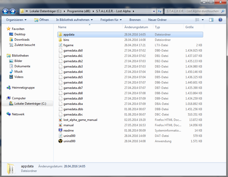Click the Brennen button
228x177 pixels.
coord(135,20)
